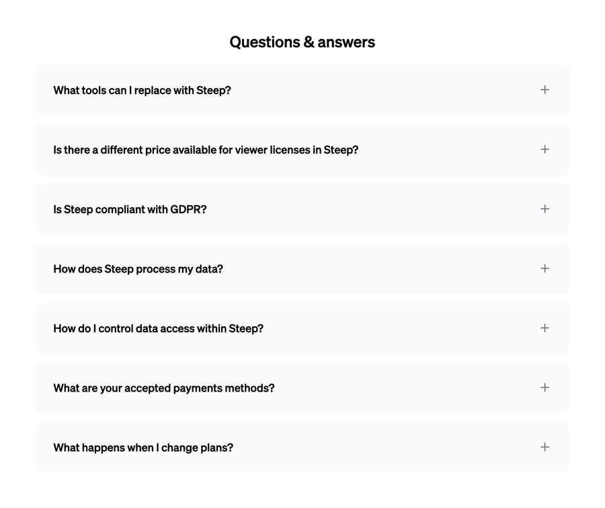This screenshot has width=605, height=508.
Task: Click the plus icon on the GDPR compliance row
Action: (544, 209)
